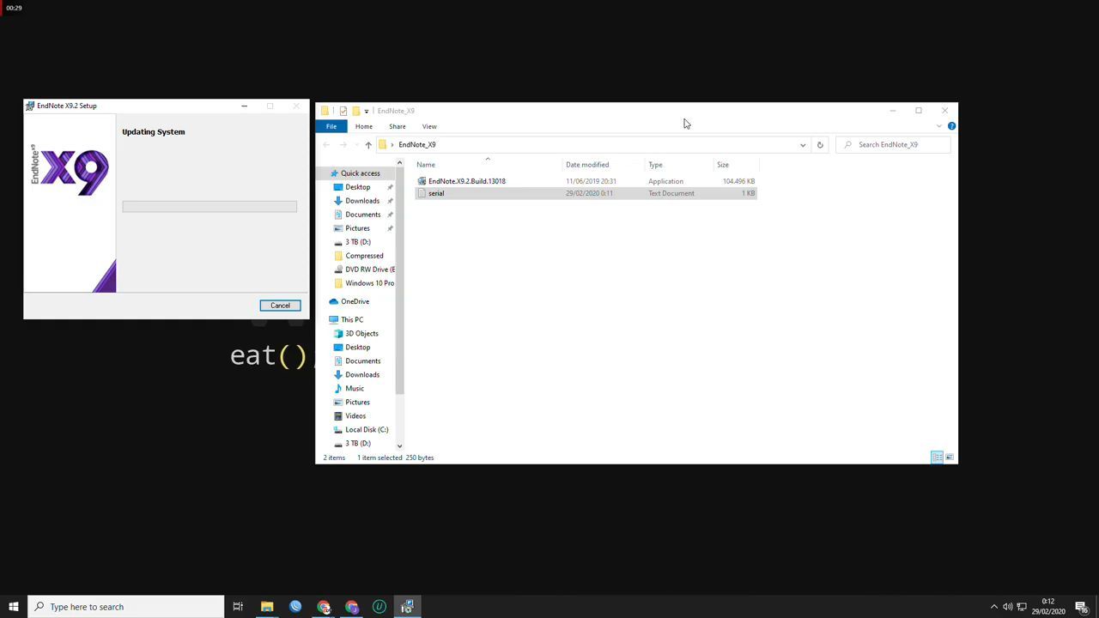Click the Search EndNote_X9 box
The image size is (1099, 618).
click(x=894, y=144)
